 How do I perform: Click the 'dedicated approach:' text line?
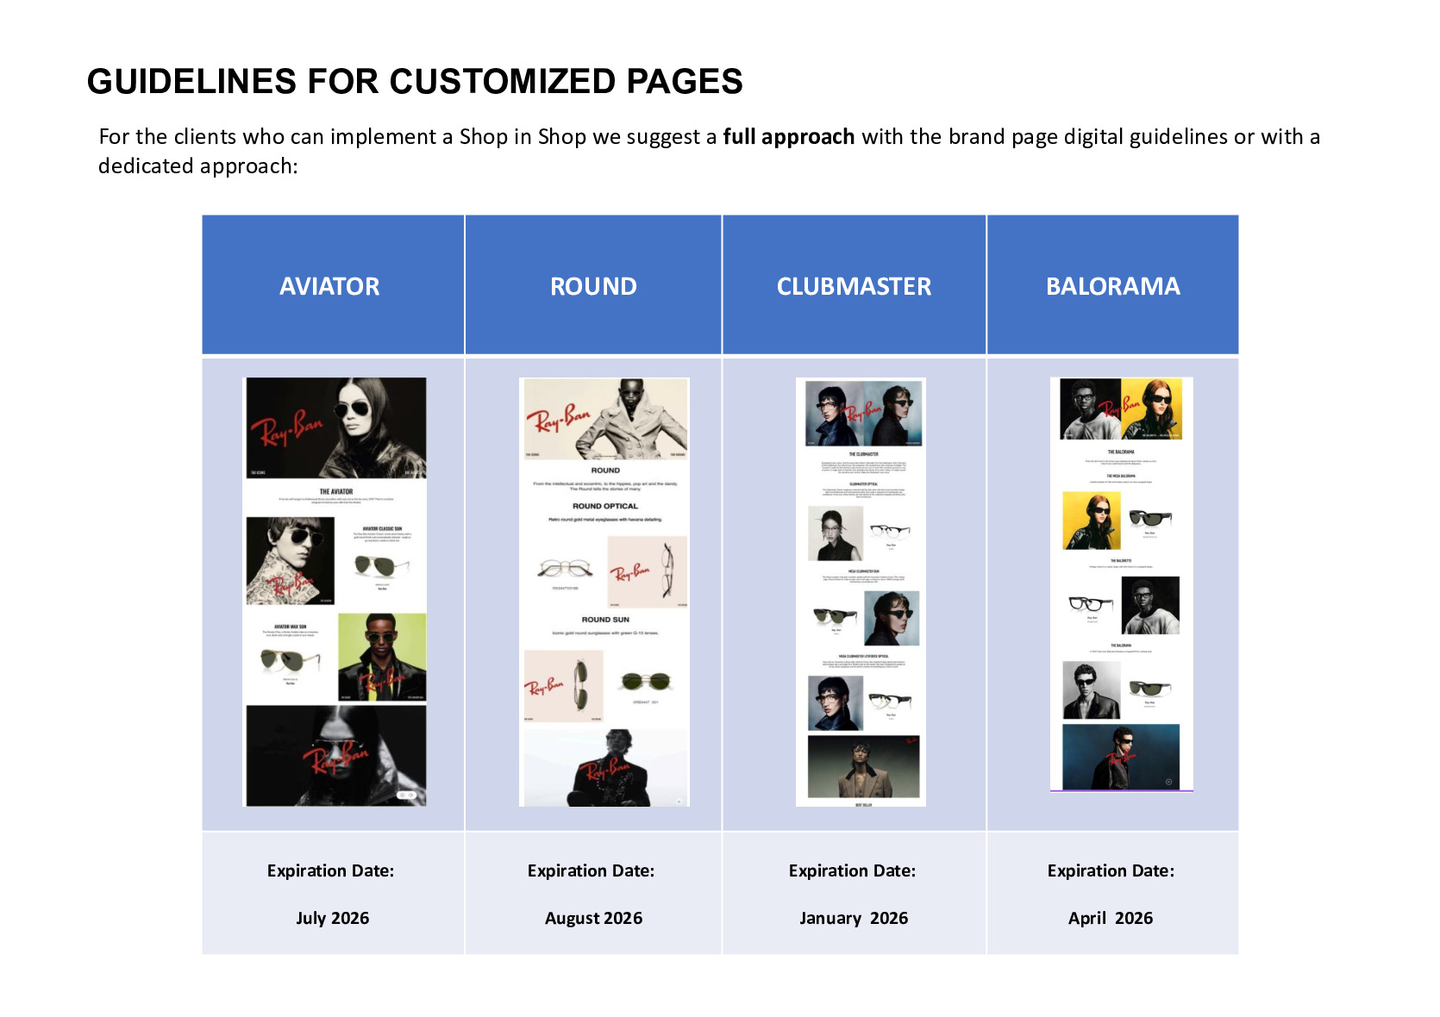(197, 166)
